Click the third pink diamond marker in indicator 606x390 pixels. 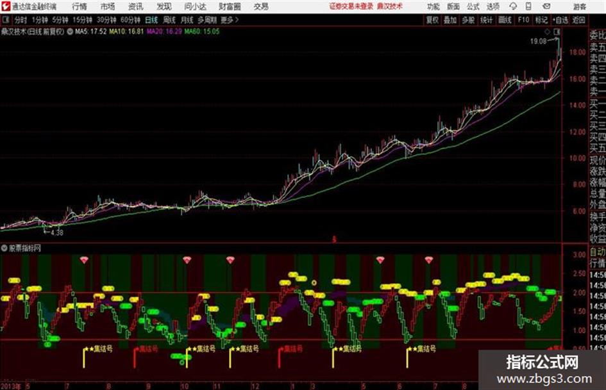point(230,260)
